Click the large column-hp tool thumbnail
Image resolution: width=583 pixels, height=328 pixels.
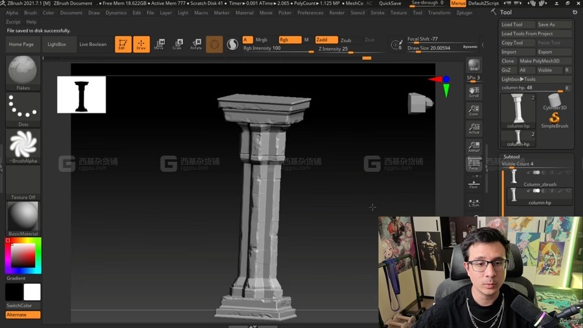point(518,111)
